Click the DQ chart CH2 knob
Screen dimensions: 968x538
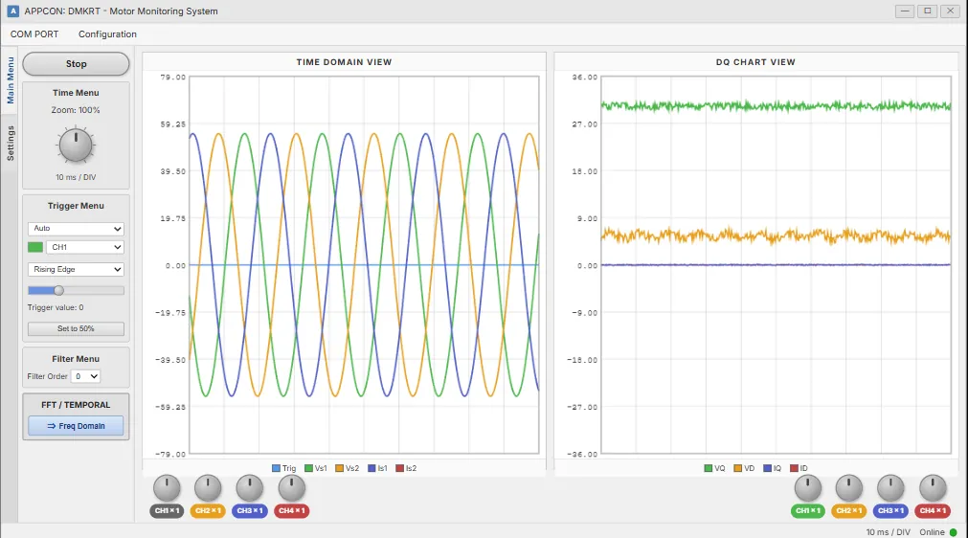coord(849,488)
